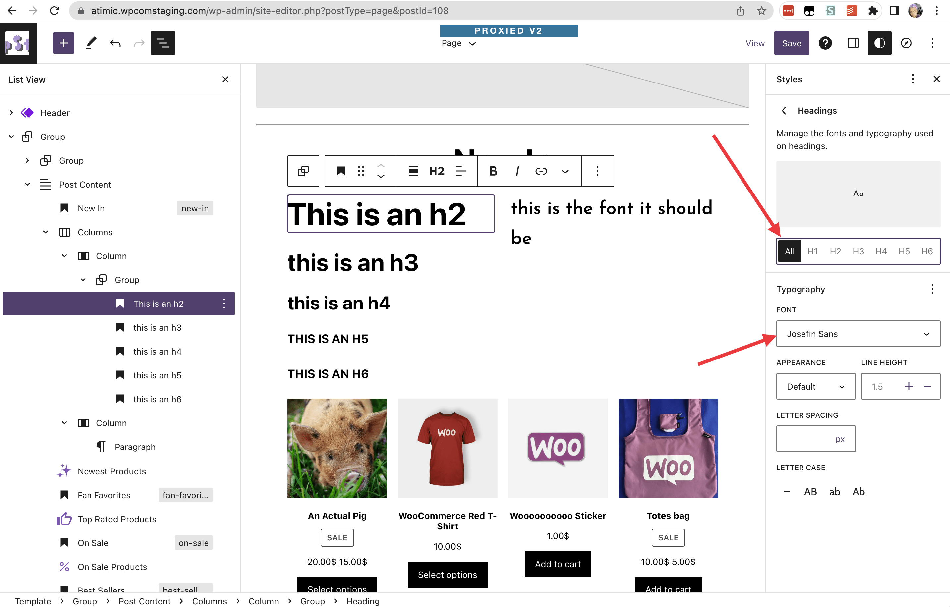Click the Save button
Image resolution: width=950 pixels, height=607 pixels.
coord(791,43)
